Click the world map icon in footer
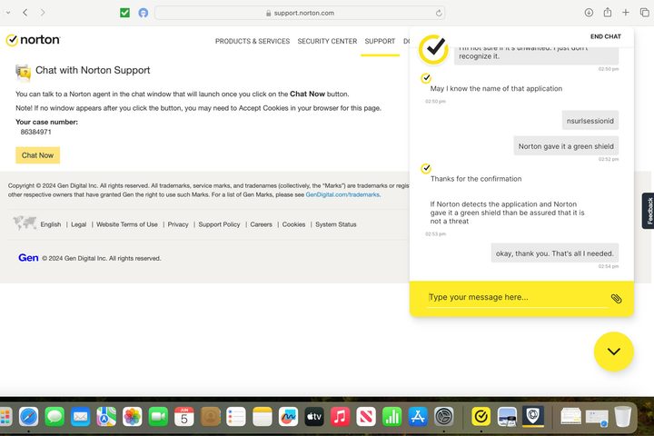The height and width of the screenshot is (436, 654). [x=25, y=223]
